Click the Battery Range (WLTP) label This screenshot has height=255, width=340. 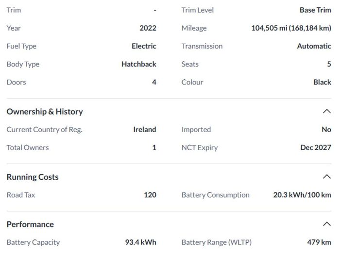point(217,242)
